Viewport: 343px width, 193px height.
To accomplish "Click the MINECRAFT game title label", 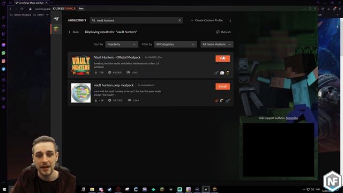I will pos(77,20).
